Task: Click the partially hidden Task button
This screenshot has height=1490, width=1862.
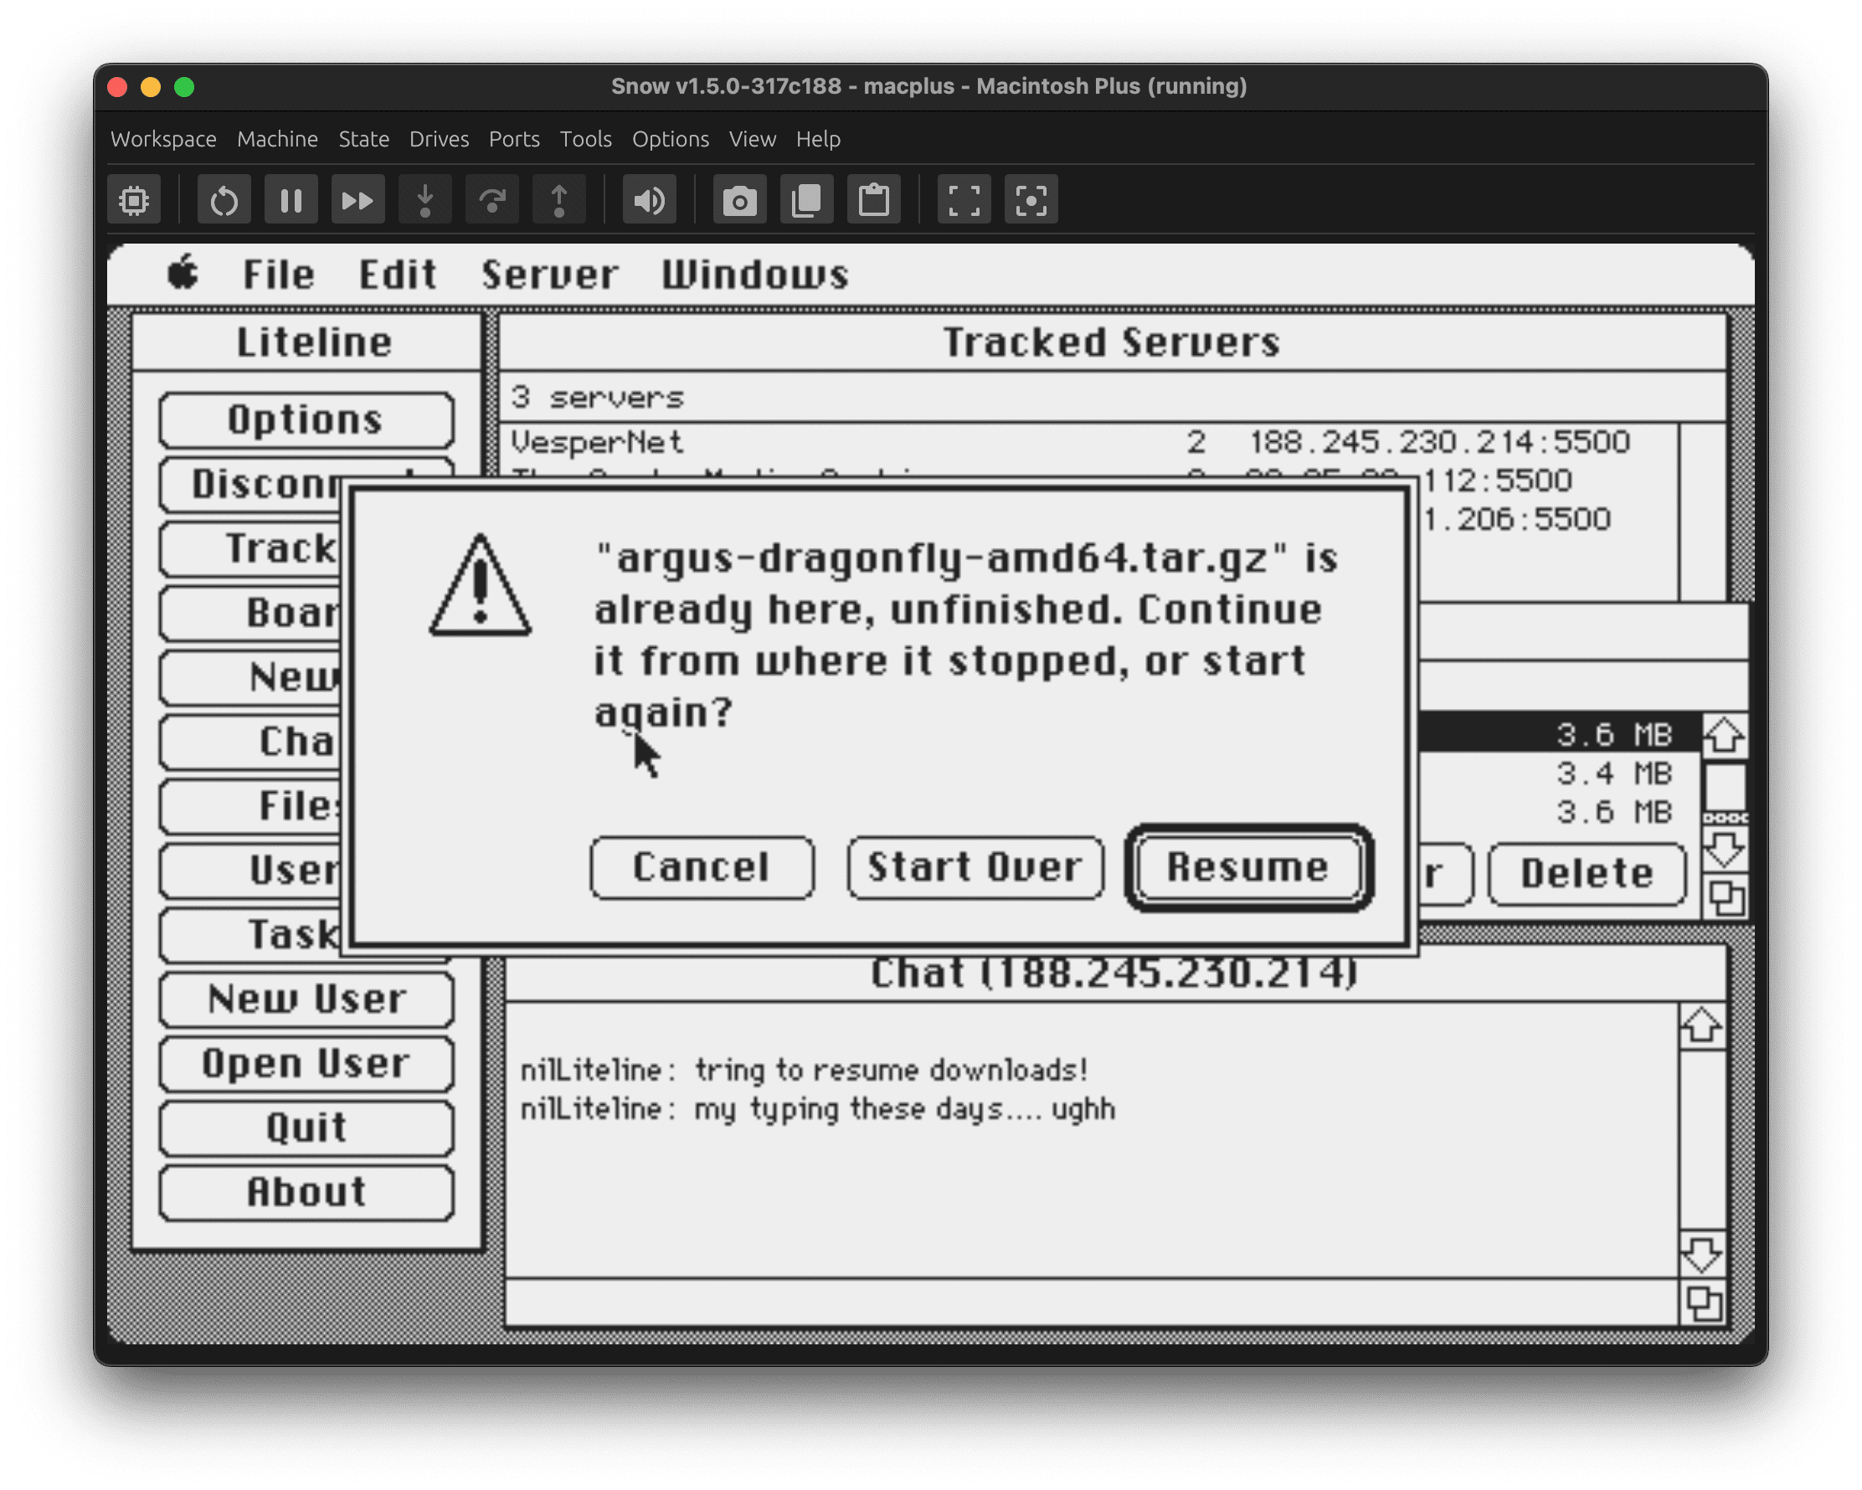Action: point(250,935)
